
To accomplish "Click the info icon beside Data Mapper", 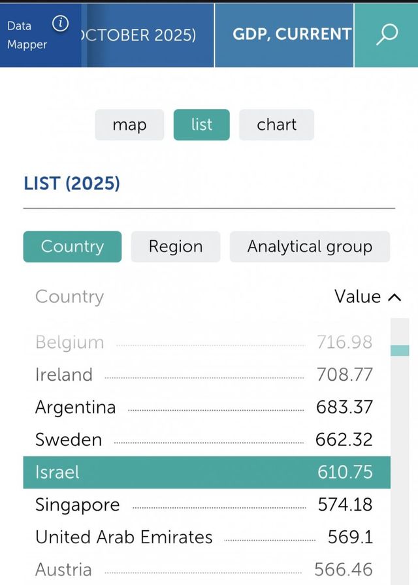I will pyautogui.click(x=60, y=24).
